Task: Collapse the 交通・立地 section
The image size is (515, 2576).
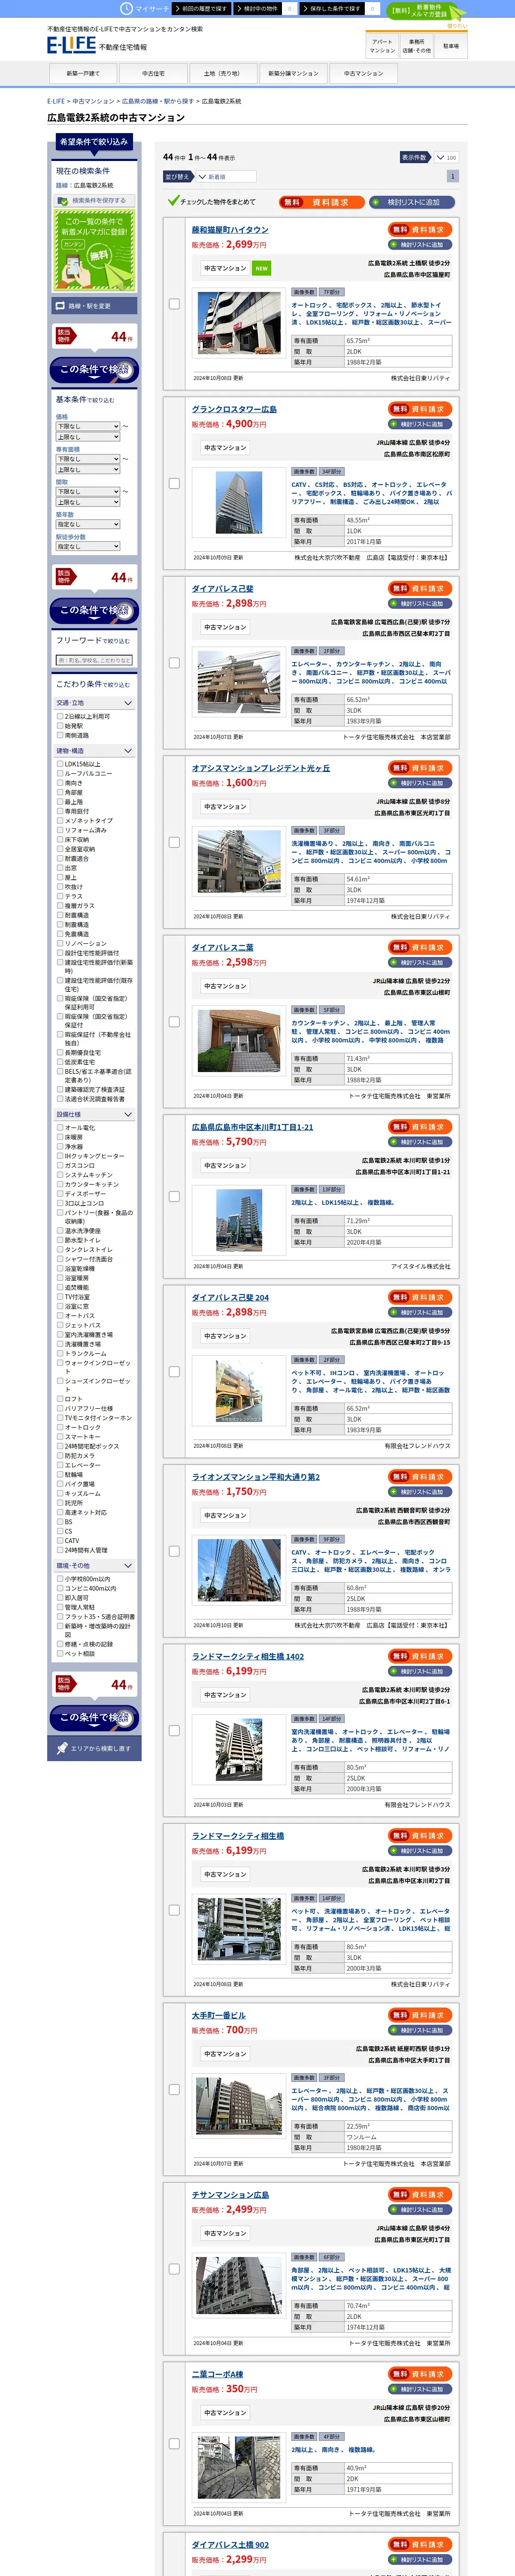Action: pos(94,702)
